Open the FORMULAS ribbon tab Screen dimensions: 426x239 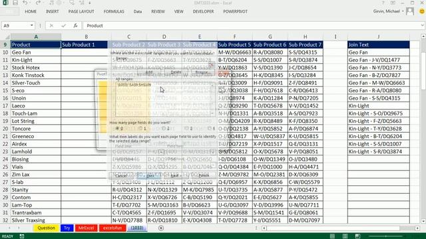[114, 11]
